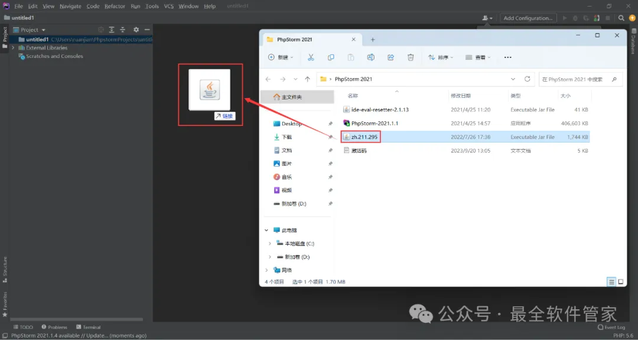Click the orange IDE update icon

(632, 18)
